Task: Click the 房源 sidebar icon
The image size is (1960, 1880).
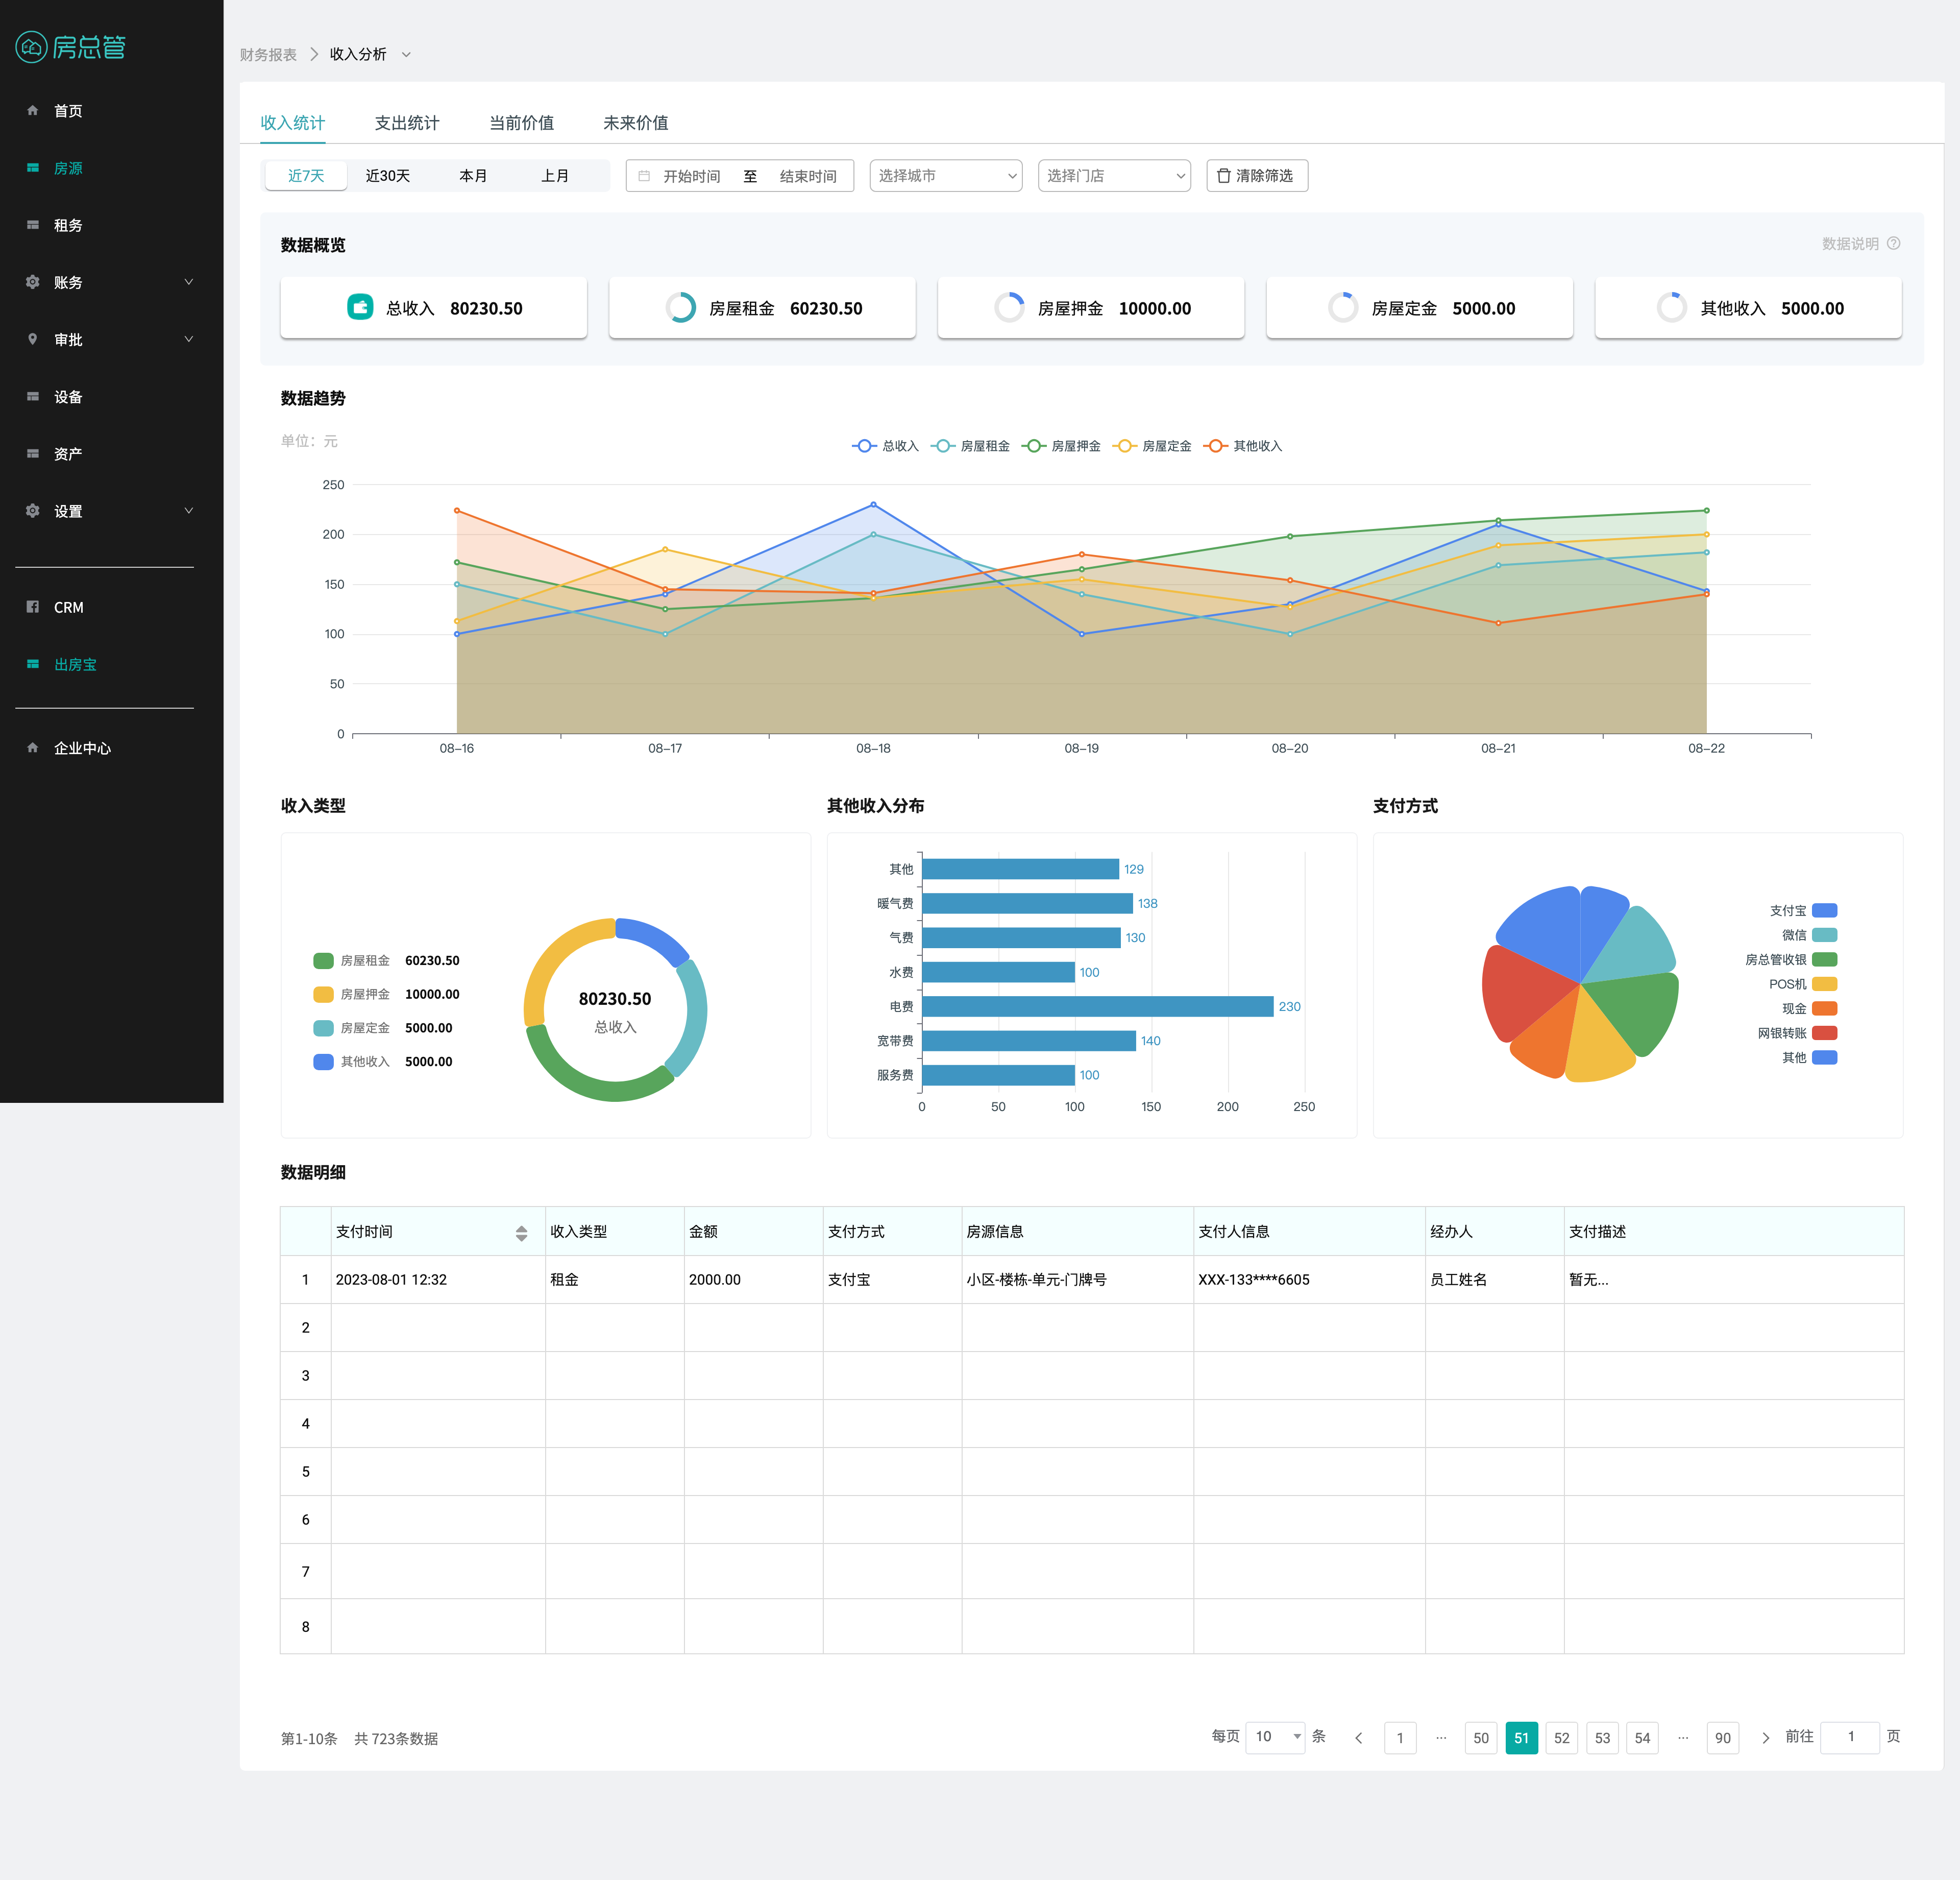Action: (33, 167)
